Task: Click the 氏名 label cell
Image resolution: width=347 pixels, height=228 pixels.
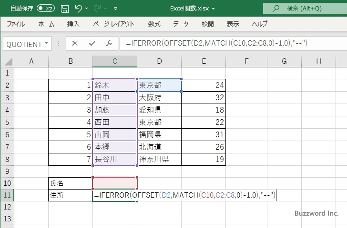Action: click(71, 183)
